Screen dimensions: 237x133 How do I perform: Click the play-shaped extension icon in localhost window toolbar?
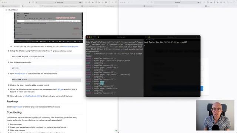[x=218, y=3]
